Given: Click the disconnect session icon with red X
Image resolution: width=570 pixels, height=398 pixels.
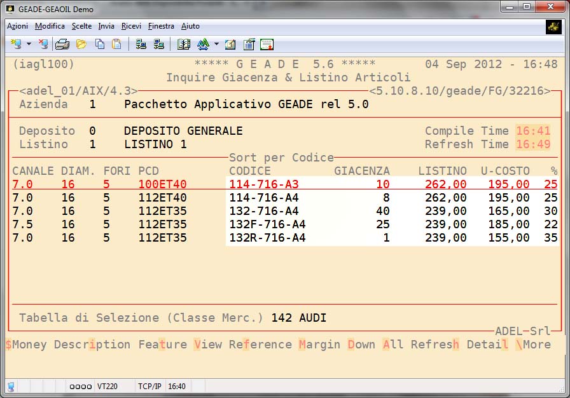Looking at the screenshot, I should (43, 44).
